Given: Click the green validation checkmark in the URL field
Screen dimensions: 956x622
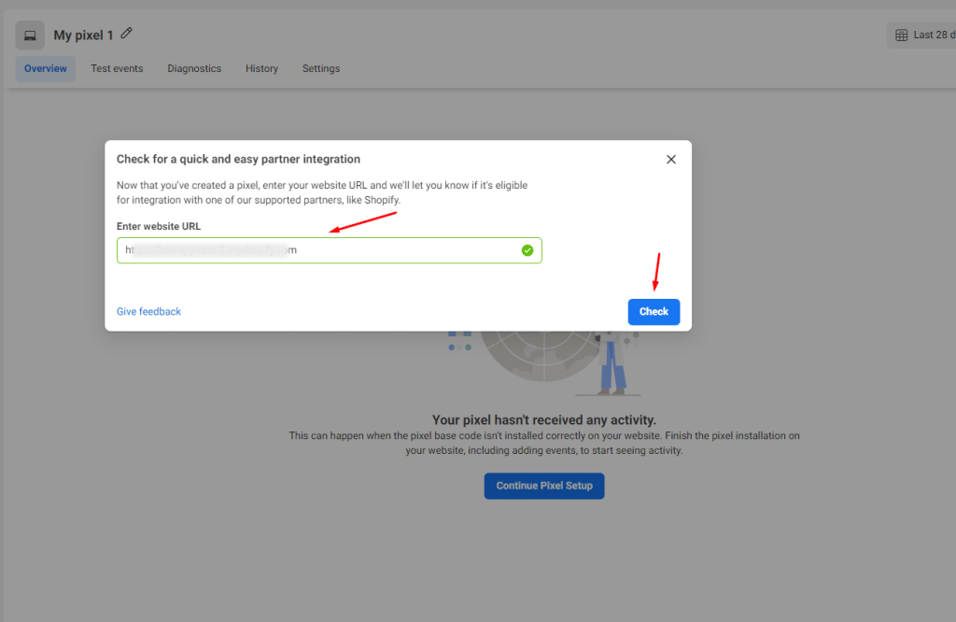Looking at the screenshot, I should coord(527,249).
